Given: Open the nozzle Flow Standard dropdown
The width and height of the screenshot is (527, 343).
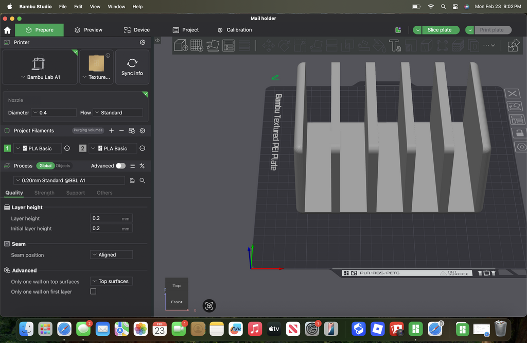Looking at the screenshot, I should pos(118,113).
